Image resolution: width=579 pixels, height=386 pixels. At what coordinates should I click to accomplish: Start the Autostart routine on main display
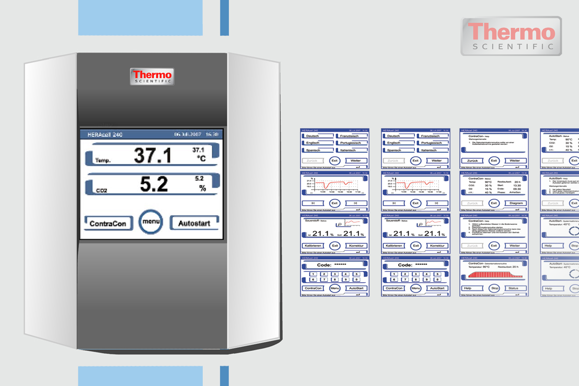point(194,223)
